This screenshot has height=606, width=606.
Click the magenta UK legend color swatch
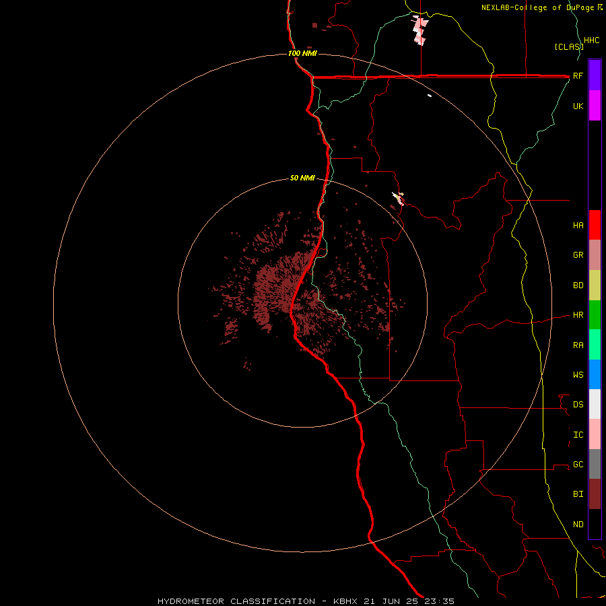pyautogui.click(x=595, y=106)
